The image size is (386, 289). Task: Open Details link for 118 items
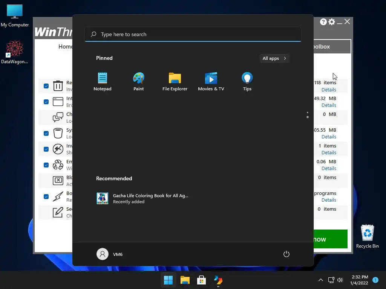[329, 90]
